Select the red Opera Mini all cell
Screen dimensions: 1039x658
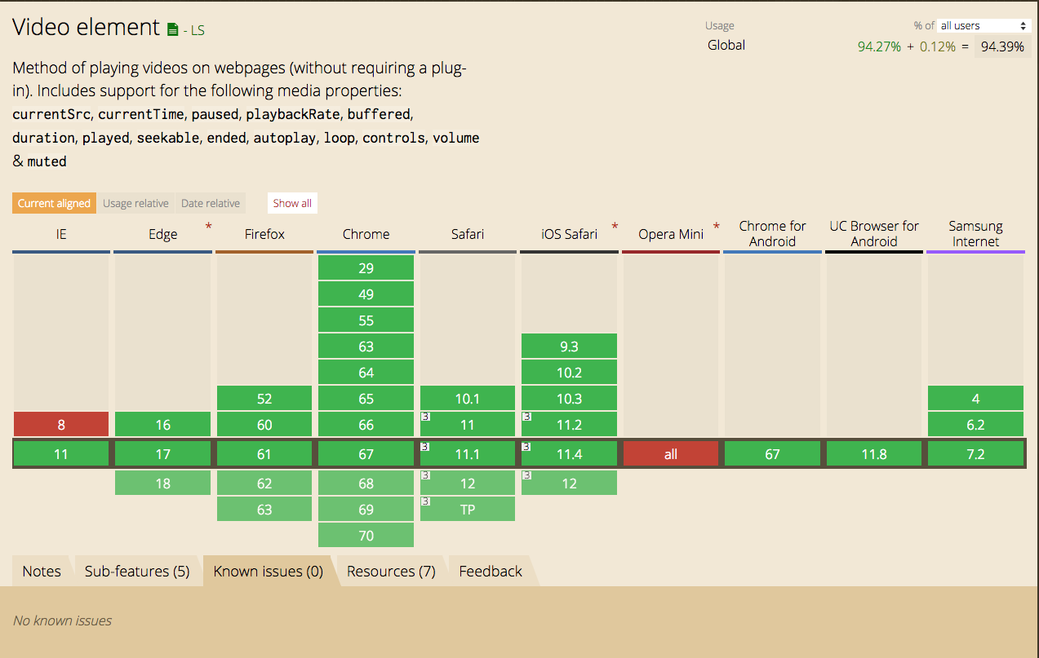coord(671,453)
